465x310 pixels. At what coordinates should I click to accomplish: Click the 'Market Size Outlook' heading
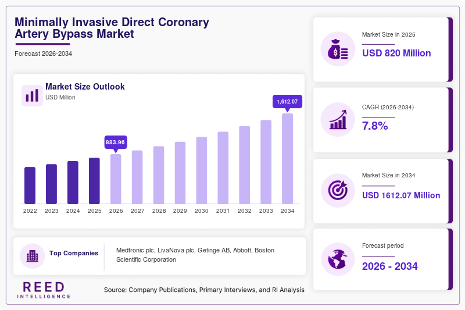(x=85, y=87)
